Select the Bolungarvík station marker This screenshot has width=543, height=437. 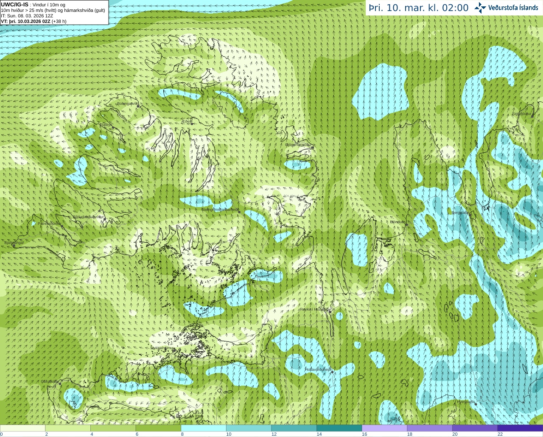pos(138,106)
